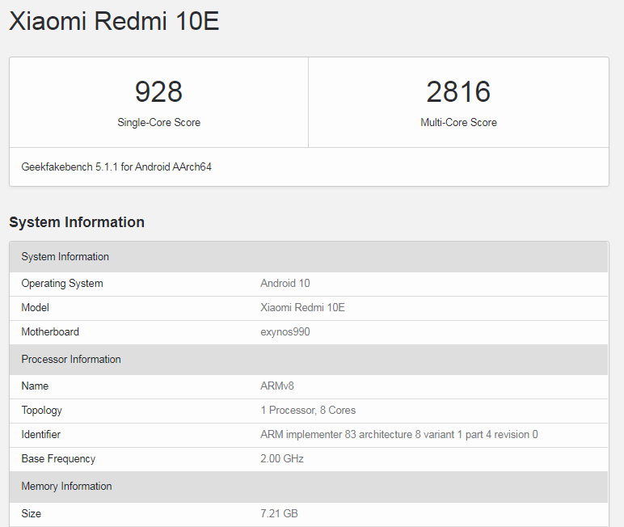Click the Android 10 value

pyautogui.click(x=285, y=284)
